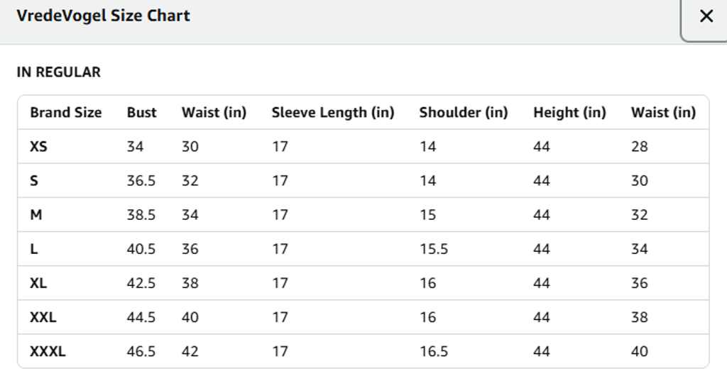Screen dimensions: 727x388
Task: Click the XL brand size row label
Action: click(x=38, y=283)
